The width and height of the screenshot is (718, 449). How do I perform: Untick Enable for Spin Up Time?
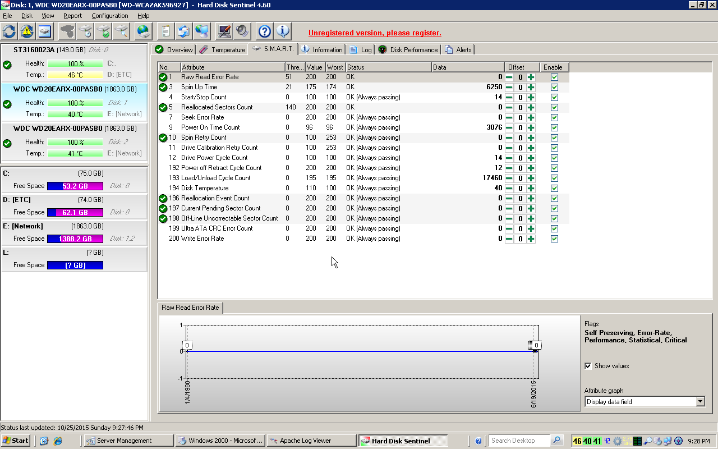pos(554,87)
